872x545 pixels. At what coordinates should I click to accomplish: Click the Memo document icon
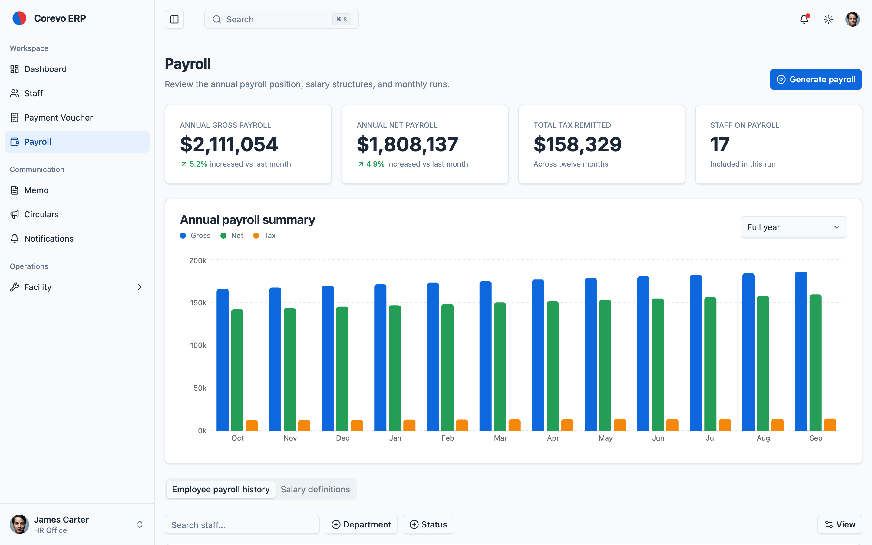pyautogui.click(x=15, y=190)
